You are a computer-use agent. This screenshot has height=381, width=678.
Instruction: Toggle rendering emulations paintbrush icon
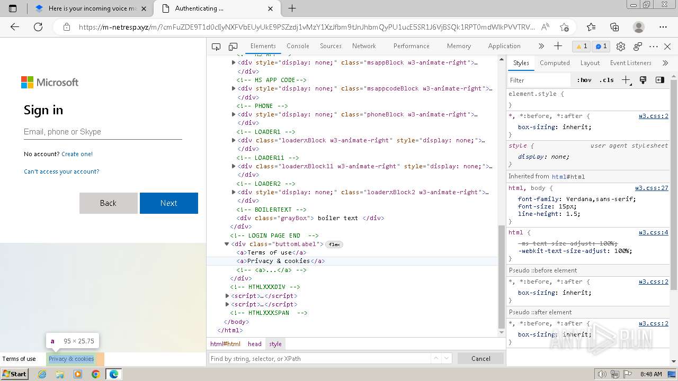[x=643, y=80]
